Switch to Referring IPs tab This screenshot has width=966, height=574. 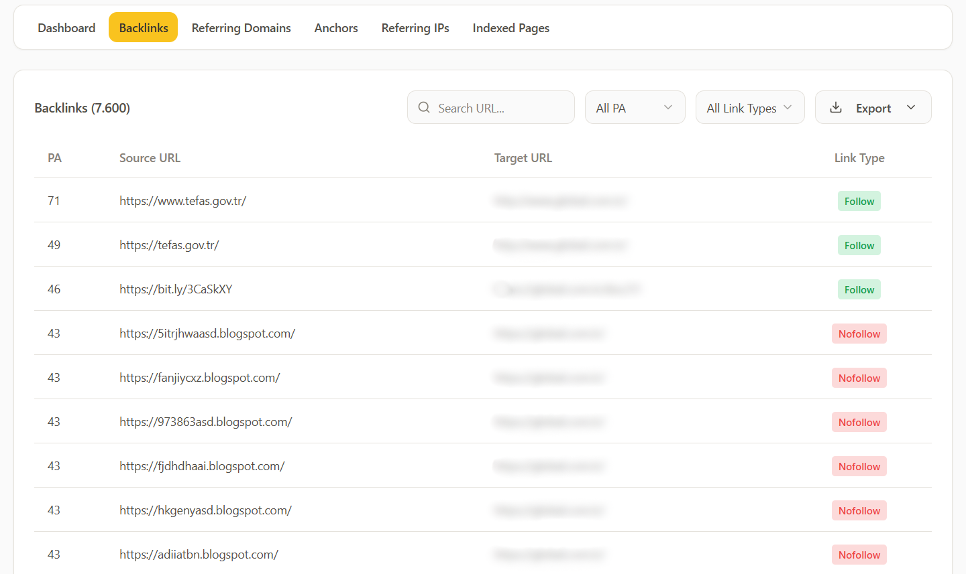click(415, 28)
